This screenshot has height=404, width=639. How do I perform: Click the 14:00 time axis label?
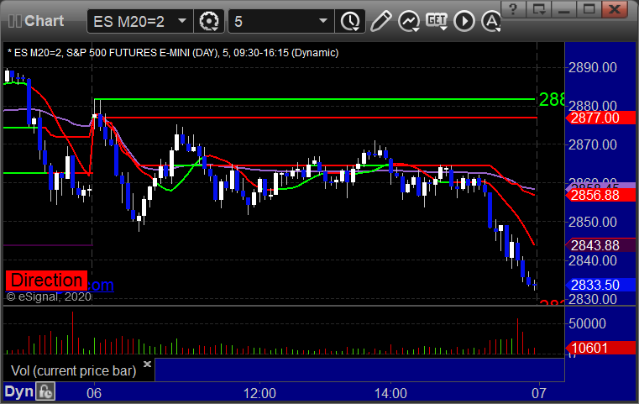click(x=390, y=393)
